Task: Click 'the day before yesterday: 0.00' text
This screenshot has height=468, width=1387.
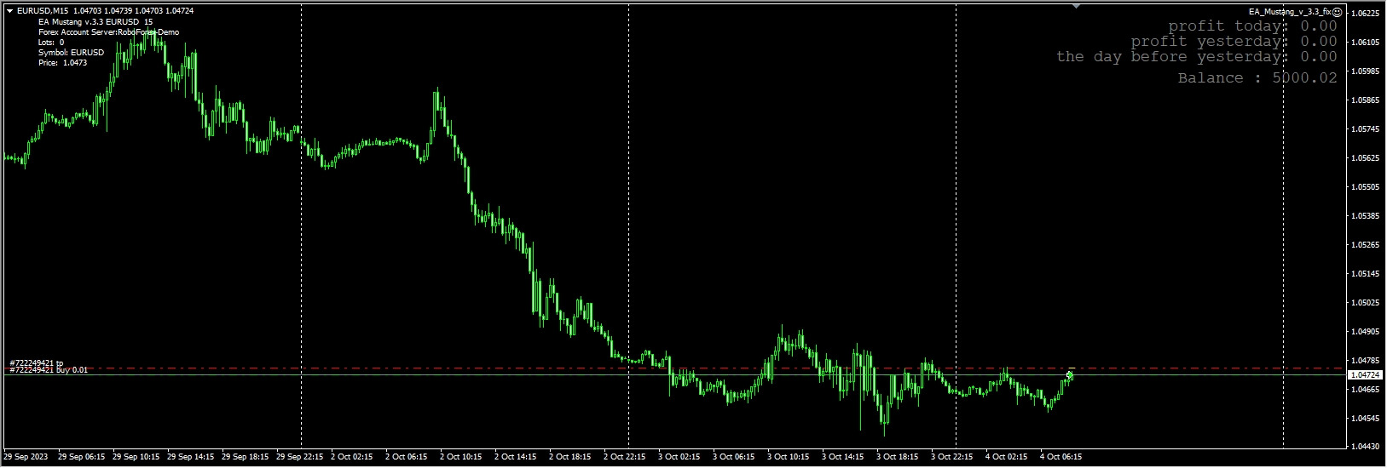Action: tap(1197, 57)
